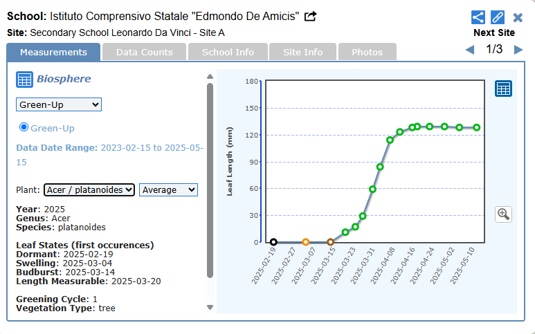Click the Biosphere heading link
This screenshot has width=535, height=334.
[x=63, y=79]
